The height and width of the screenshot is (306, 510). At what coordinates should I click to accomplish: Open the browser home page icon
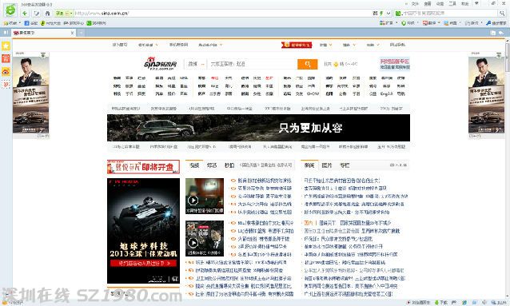coord(47,14)
